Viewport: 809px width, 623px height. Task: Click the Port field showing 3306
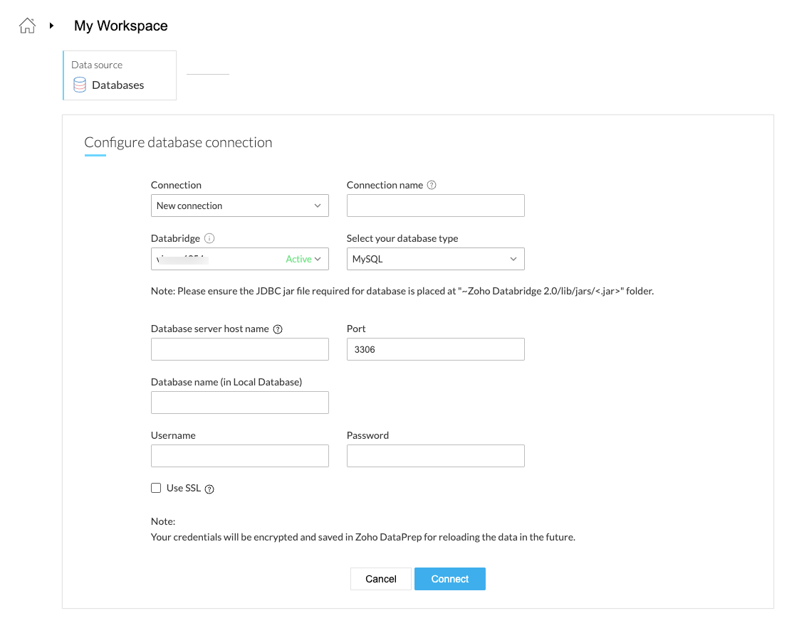435,349
